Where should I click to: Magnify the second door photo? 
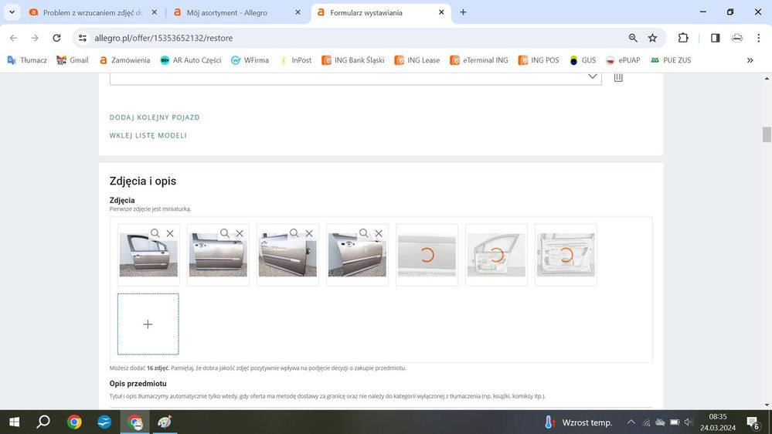coord(225,233)
